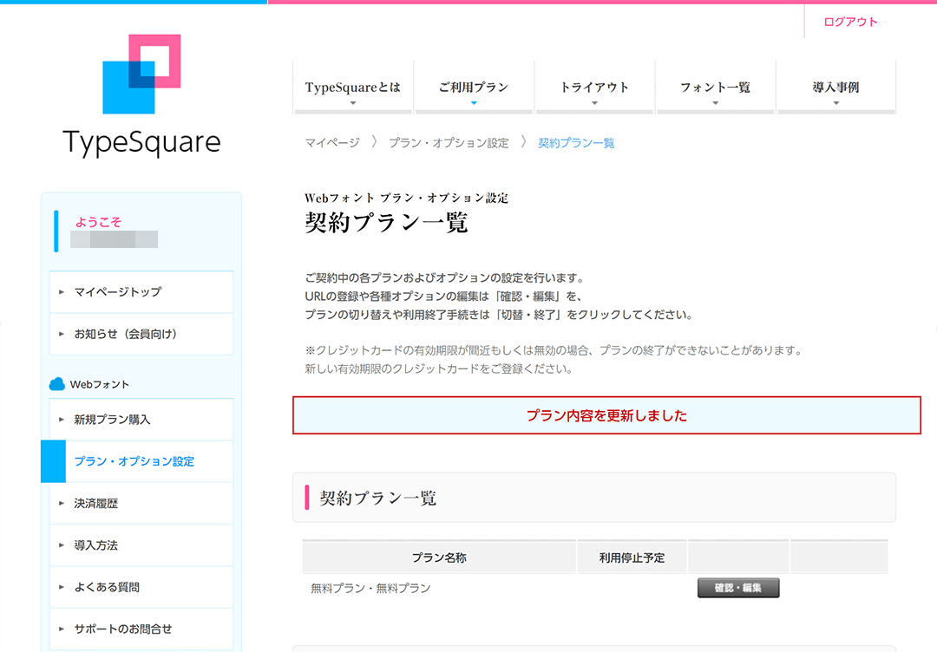937x652 pixels.
Task: Expand the blue arrow under ご利用プラン
Action: (474, 103)
